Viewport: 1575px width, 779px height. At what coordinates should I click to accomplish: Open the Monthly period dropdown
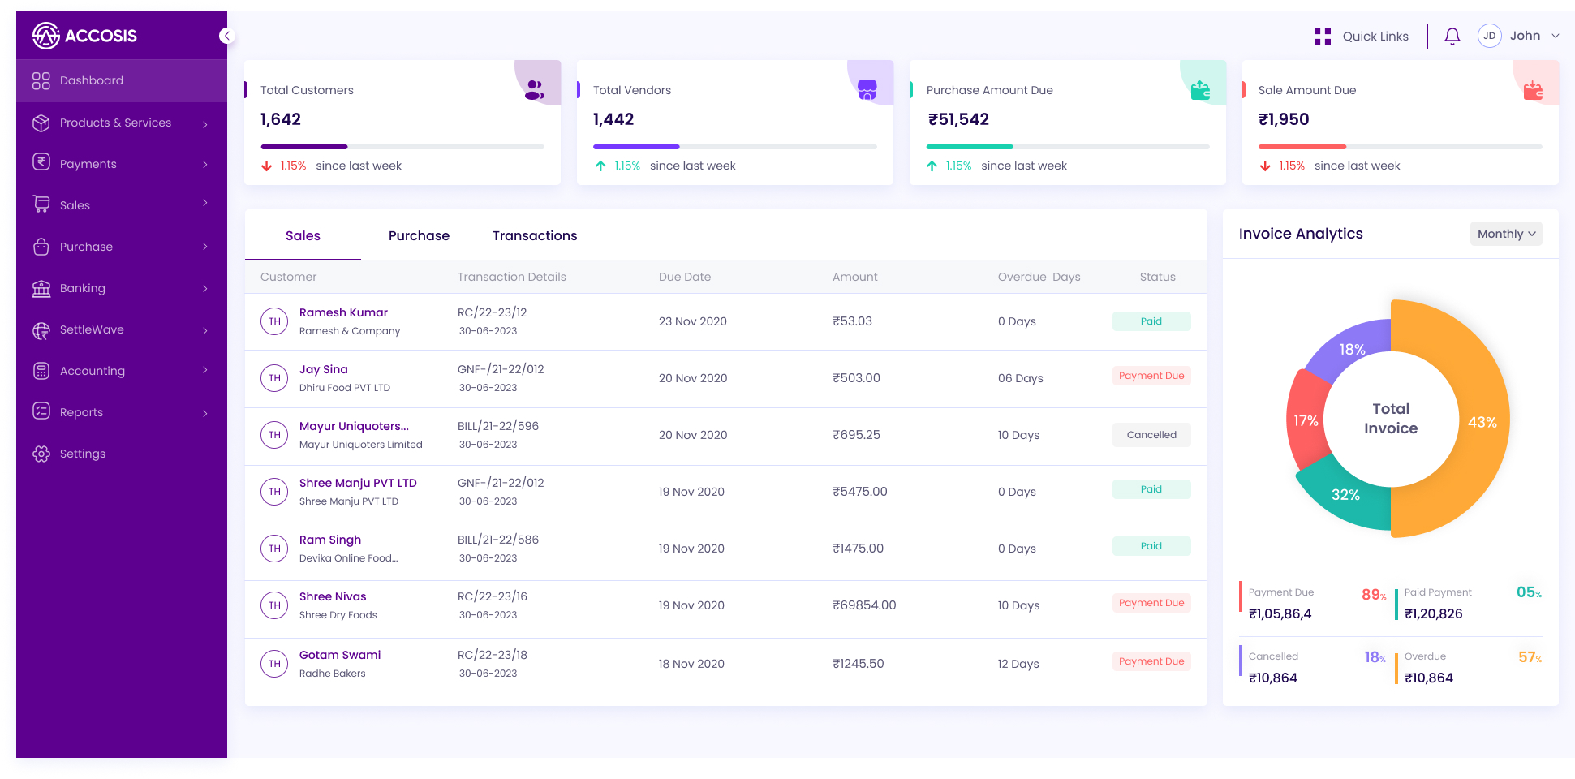[1506, 234]
